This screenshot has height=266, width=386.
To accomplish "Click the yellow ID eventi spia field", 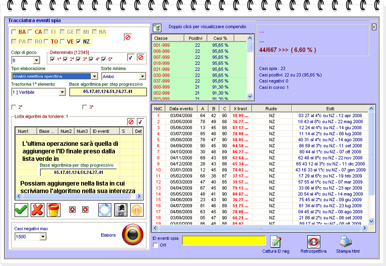I will coord(223,240).
